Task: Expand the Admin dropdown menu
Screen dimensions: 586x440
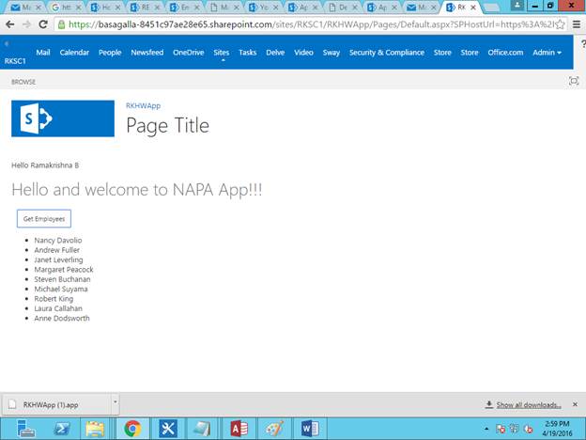Action: [547, 53]
